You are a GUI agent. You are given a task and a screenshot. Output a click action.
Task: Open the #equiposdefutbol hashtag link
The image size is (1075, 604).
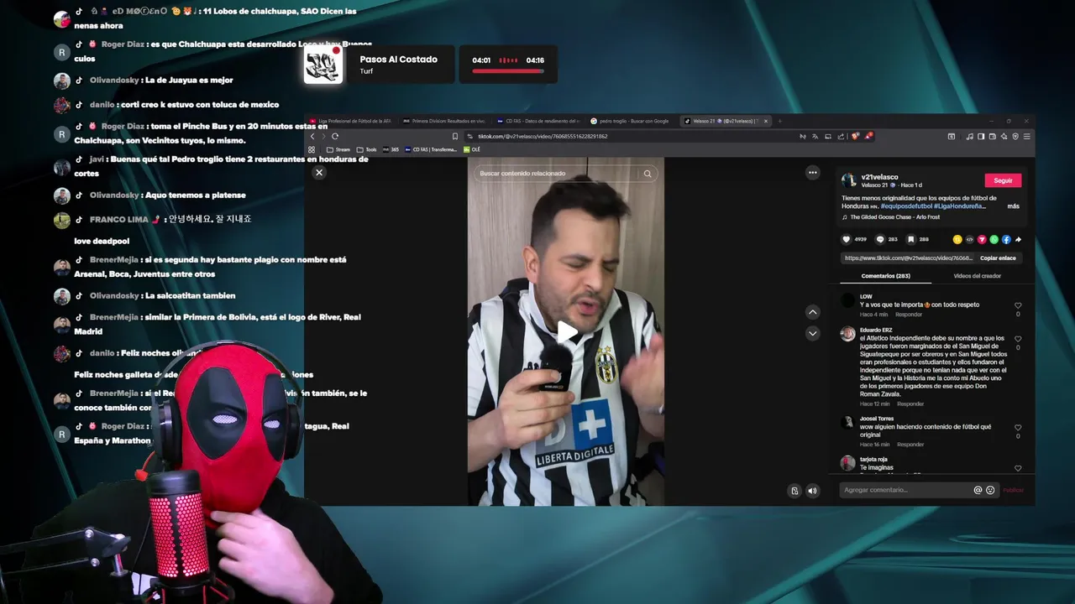coord(906,206)
